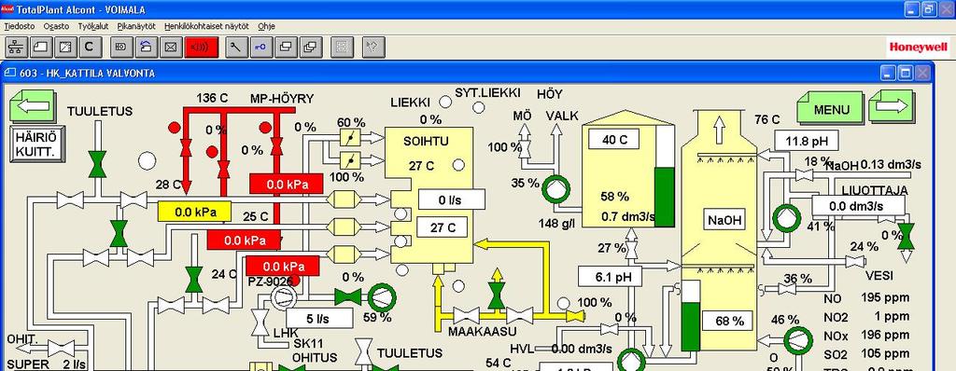956x371 pixels.
Task: Open the Henkilökohtaiset näytöt menu
Action: point(206,26)
